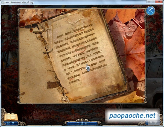164x127 pixels.
Task: Maximize the game window
Action: [153, 2]
